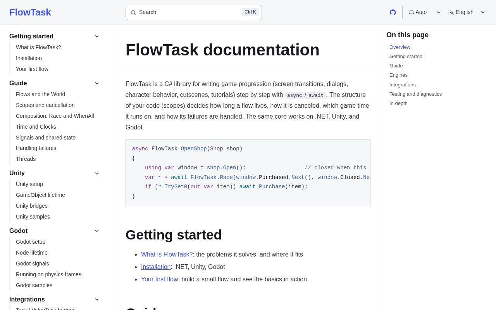Click the language translate icon
Viewport: 496px width, 310px height.
click(451, 12)
